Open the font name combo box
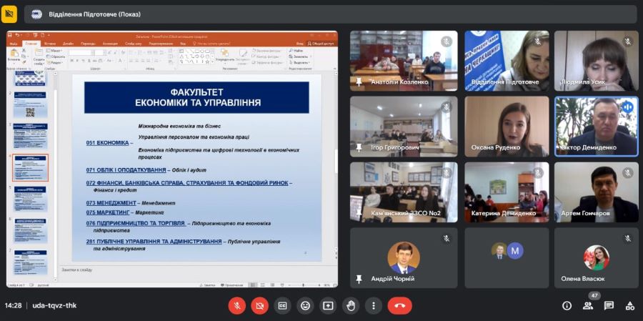Image resolution: width=643 pixels, height=321 pixels. [x=81, y=52]
